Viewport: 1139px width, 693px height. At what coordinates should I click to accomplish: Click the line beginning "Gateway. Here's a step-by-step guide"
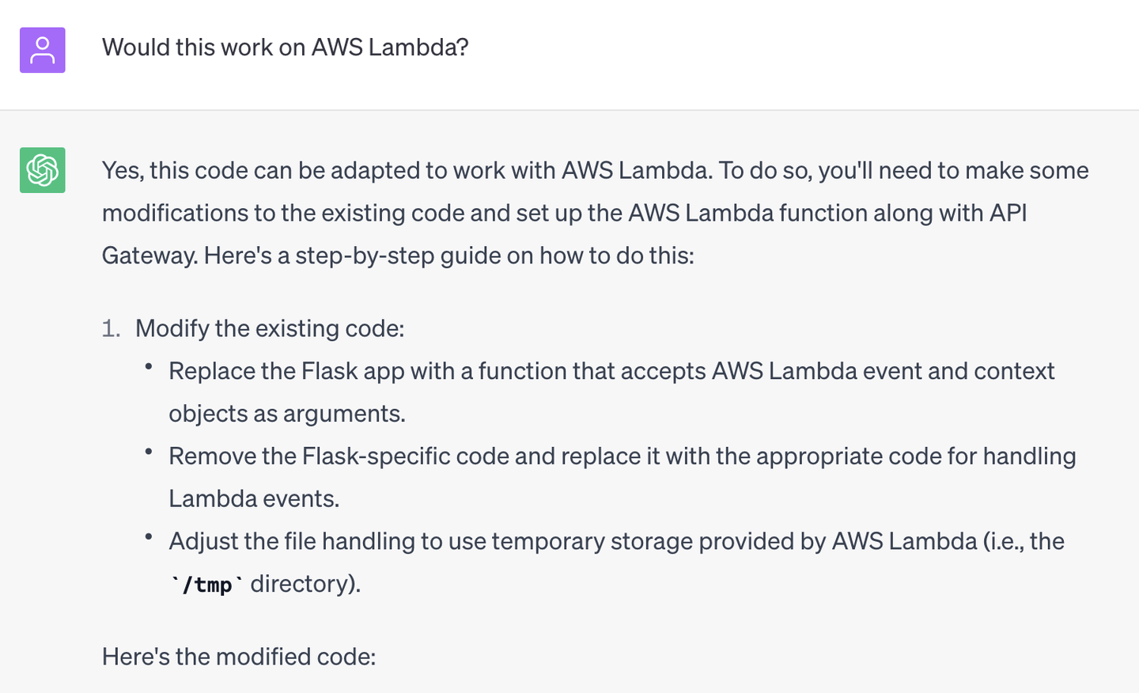[x=398, y=256]
